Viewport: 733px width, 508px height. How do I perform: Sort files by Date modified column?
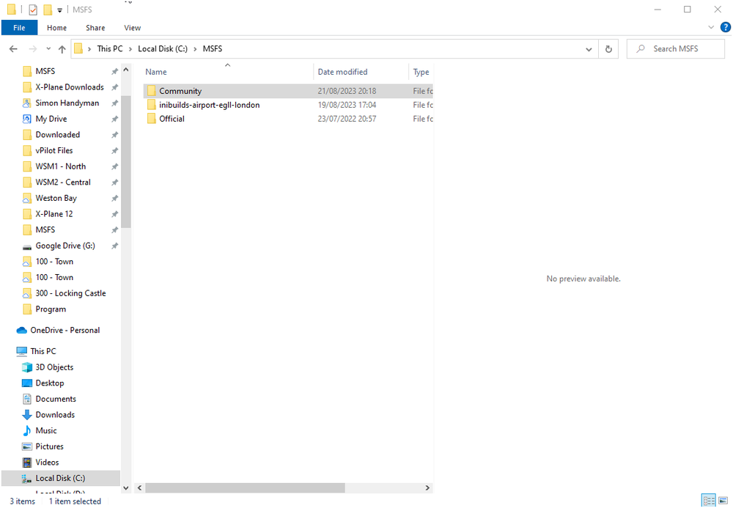(342, 72)
